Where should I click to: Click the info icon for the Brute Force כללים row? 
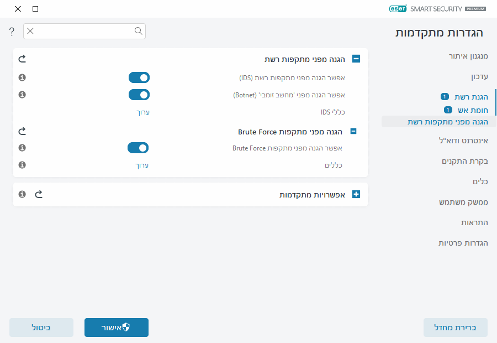click(x=22, y=165)
